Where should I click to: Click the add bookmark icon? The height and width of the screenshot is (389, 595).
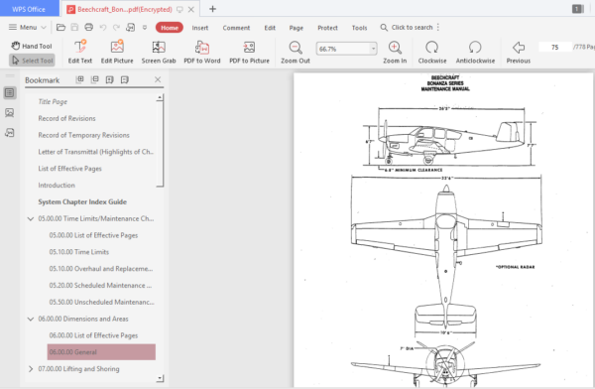[110, 79]
